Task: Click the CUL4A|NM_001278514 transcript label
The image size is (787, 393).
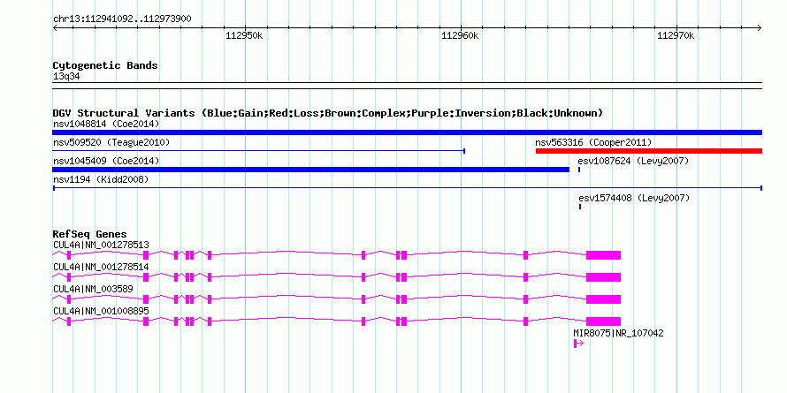Action: pyautogui.click(x=101, y=267)
